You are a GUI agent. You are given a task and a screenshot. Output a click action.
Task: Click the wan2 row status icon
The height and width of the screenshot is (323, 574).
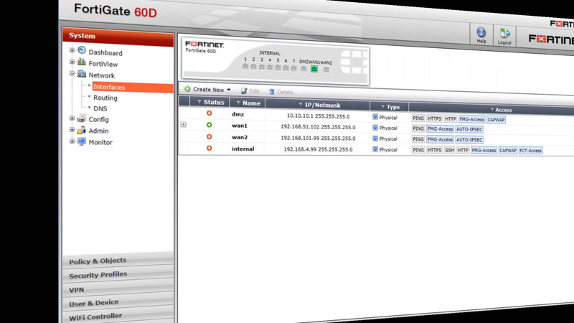pos(209,136)
